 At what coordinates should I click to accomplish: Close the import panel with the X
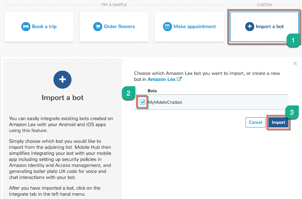coord(295,63)
